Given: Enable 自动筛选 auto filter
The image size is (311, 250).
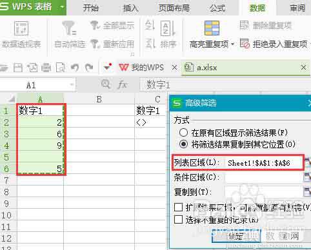Looking at the screenshot, I should pos(70,34).
